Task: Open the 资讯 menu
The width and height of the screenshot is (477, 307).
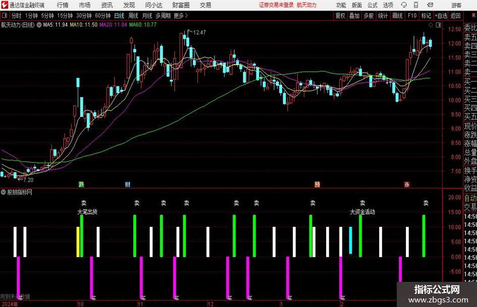Action: pos(107,5)
